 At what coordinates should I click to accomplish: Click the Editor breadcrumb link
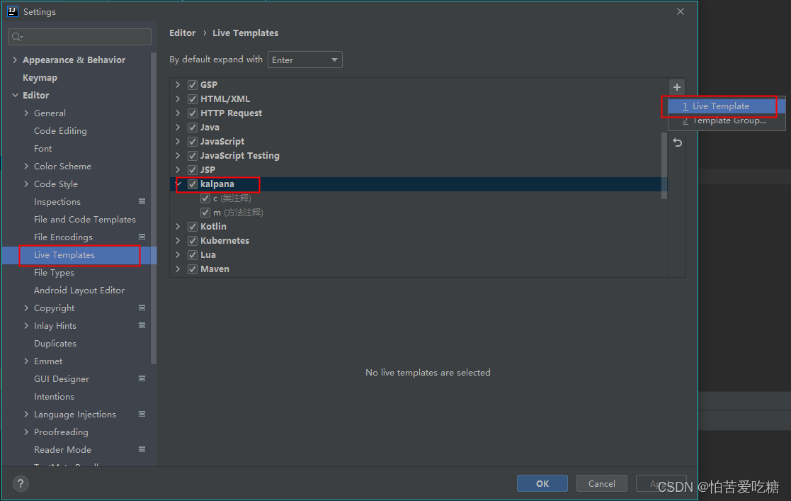click(x=182, y=33)
